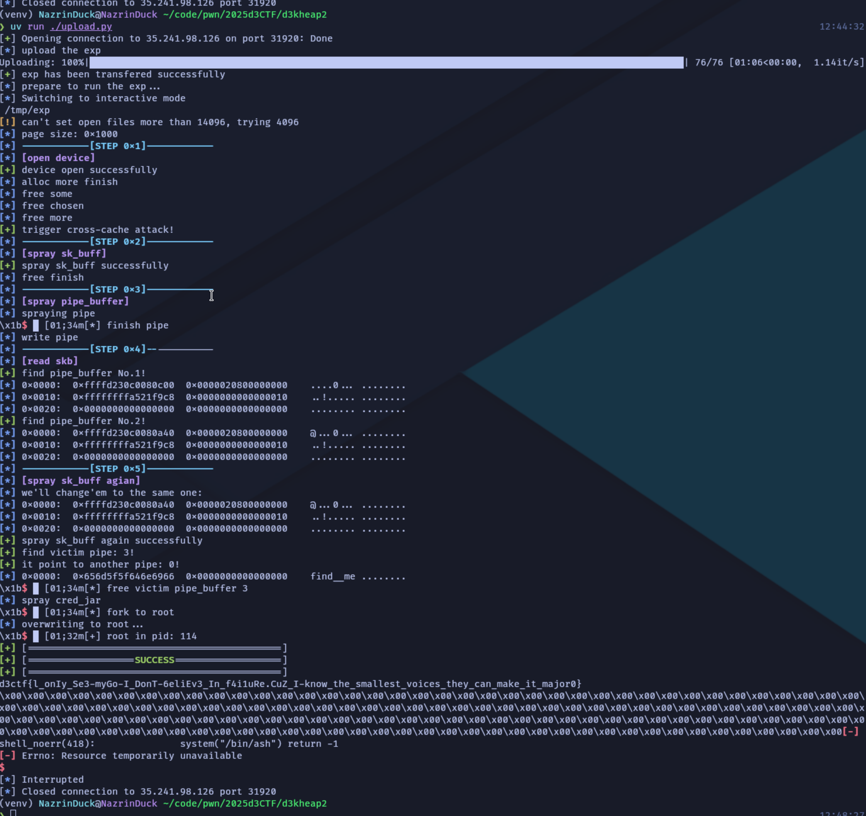The height and width of the screenshot is (816, 866).
Task: Click 'root in pid: 114' text
Action: [x=152, y=636]
